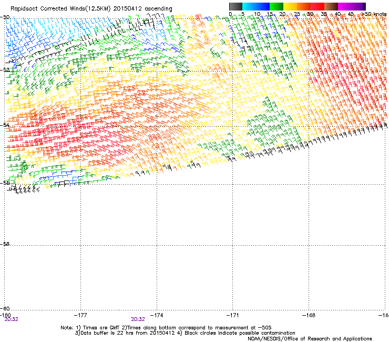Click the latitude label '-56' on left axis

click(x=5, y=183)
